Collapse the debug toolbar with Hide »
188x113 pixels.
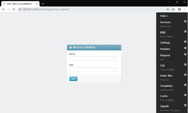point(164,16)
